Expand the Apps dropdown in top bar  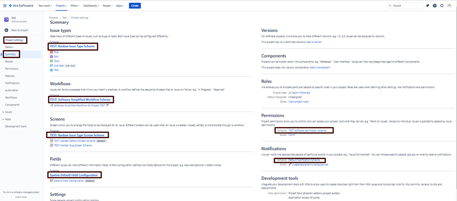(x=120, y=5)
